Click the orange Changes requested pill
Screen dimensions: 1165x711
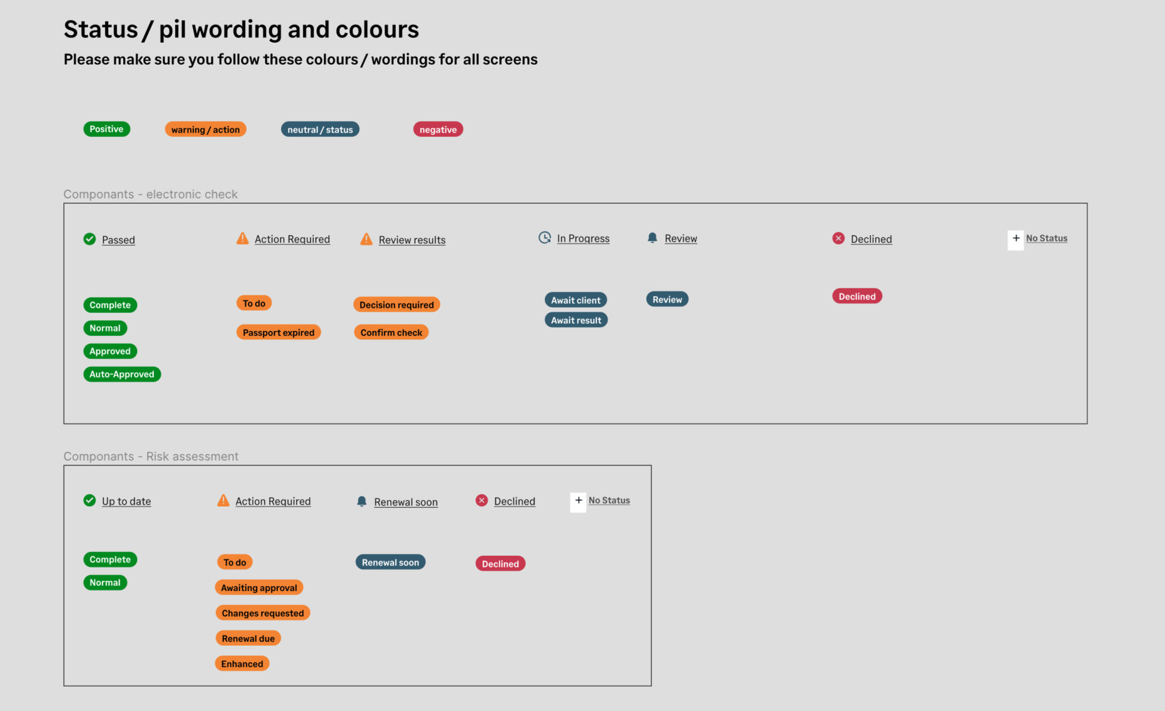[x=263, y=613]
